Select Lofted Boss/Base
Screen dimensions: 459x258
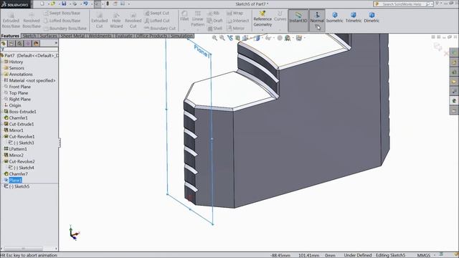click(62, 21)
